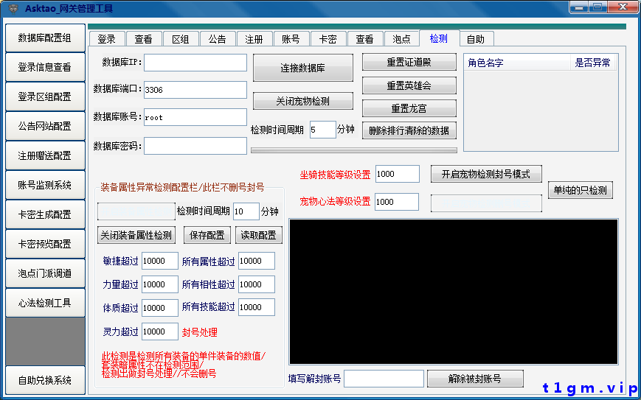Select 卡密生成配置 in sidebar
Screen dimensions: 641x400
pyautogui.click(x=45, y=214)
